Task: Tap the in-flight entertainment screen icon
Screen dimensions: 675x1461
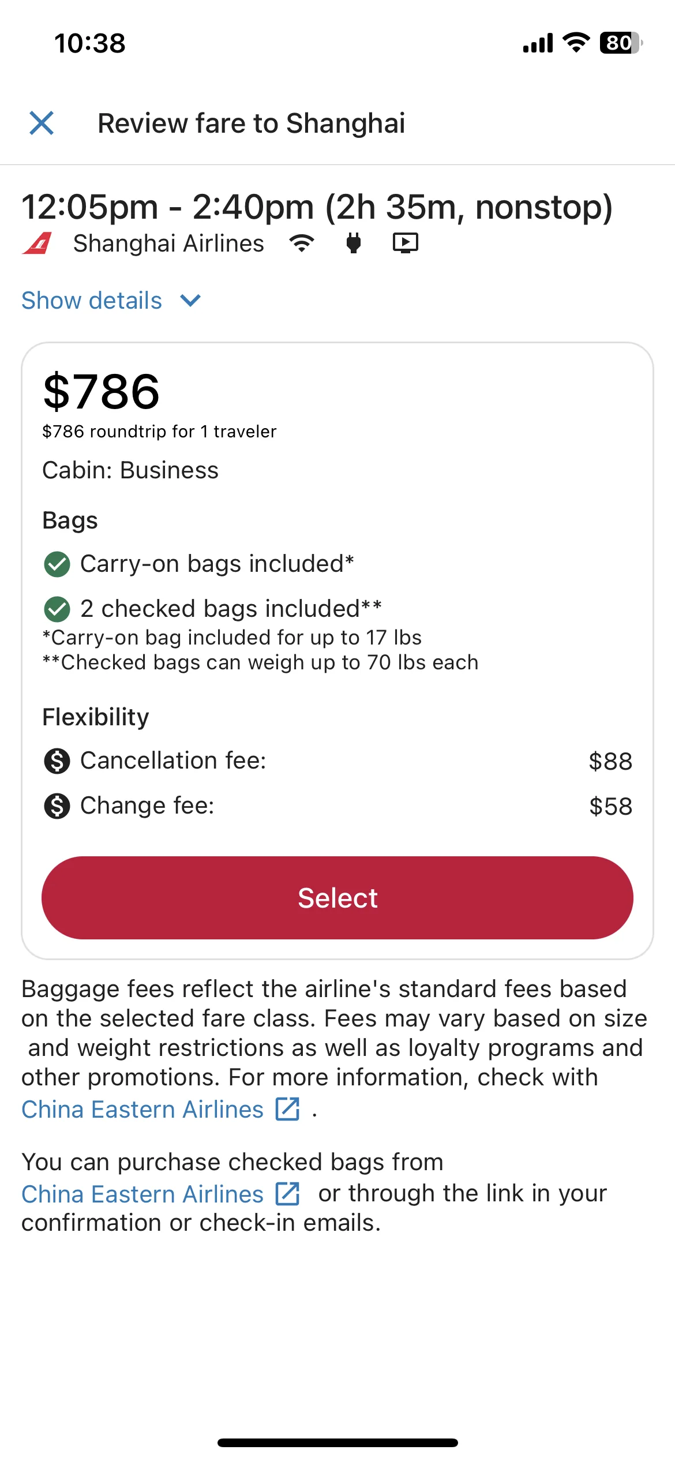Action: (406, 243)
